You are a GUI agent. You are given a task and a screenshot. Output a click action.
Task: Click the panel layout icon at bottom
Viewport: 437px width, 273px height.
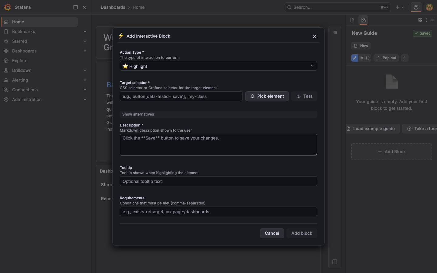coord(335,262)
